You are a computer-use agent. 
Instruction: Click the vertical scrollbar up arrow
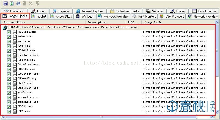(x=217, y=22)
